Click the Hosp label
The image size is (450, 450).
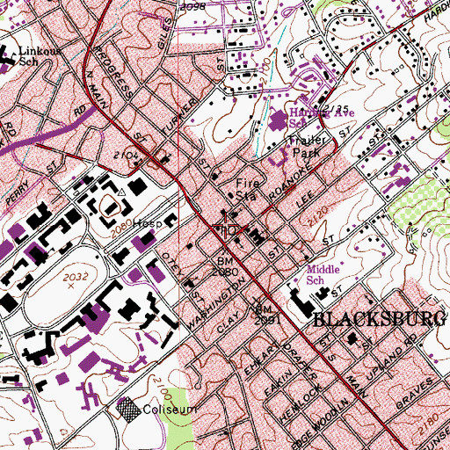pyautogui.click(x=148, y=224)
